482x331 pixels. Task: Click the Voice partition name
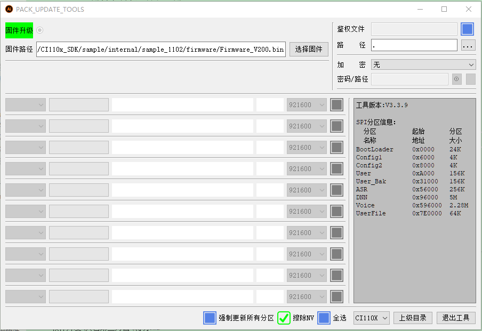[x=365, y=205]
